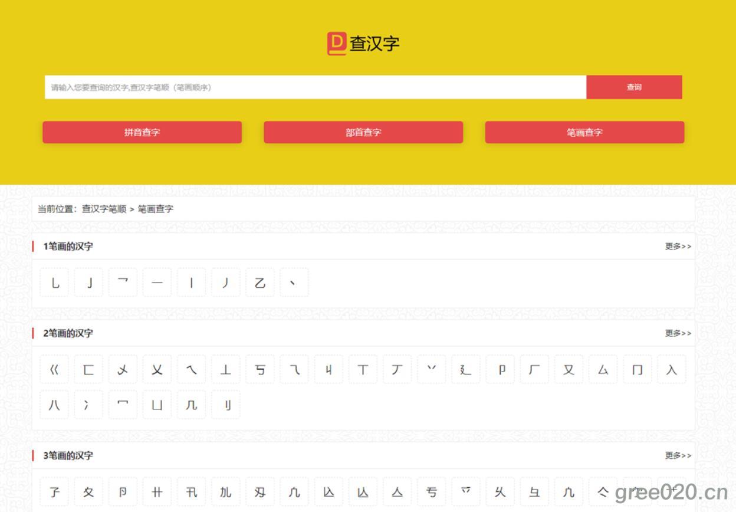Open the 拼音查字 lookup tab
The width and height of the screenshot is (736, 512).
coord(142,132)
